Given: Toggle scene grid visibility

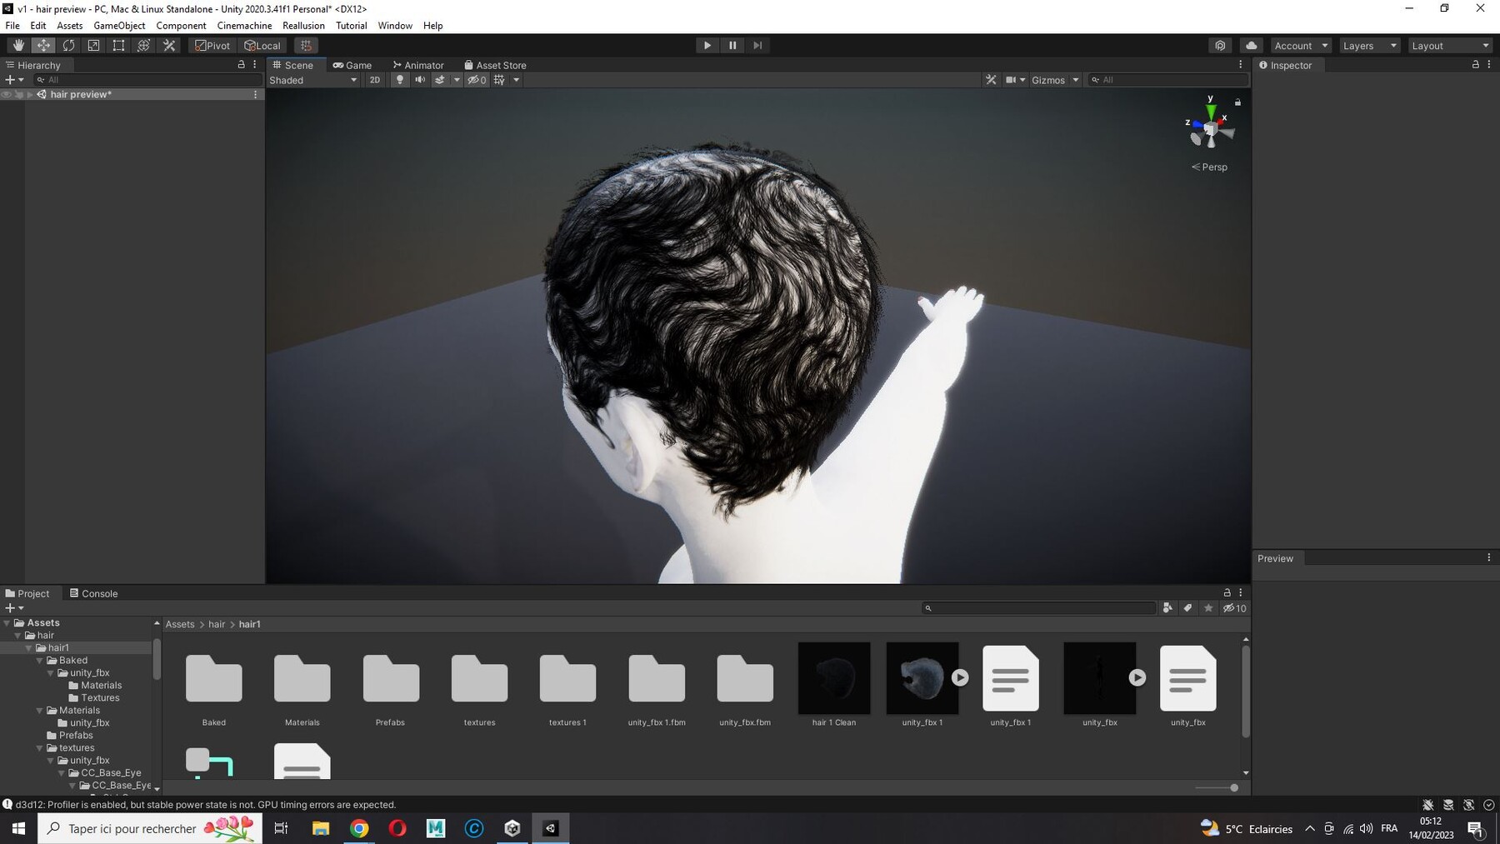Looking at the screenshot, I should 499,80.
